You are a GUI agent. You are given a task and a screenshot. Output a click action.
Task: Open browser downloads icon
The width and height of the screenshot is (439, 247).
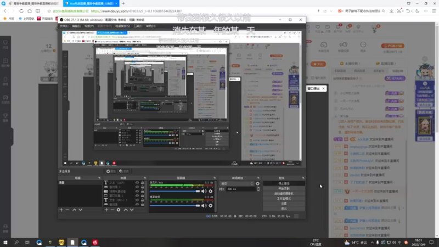[391, 11]
